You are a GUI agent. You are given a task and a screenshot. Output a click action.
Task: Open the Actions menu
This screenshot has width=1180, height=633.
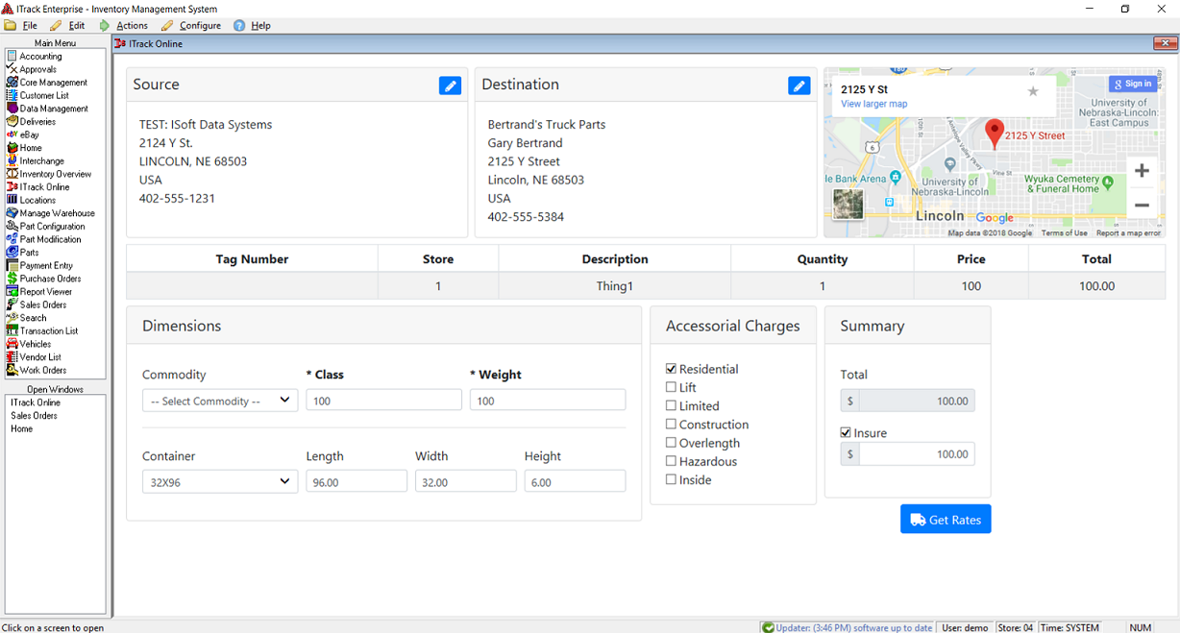(132, 26)
